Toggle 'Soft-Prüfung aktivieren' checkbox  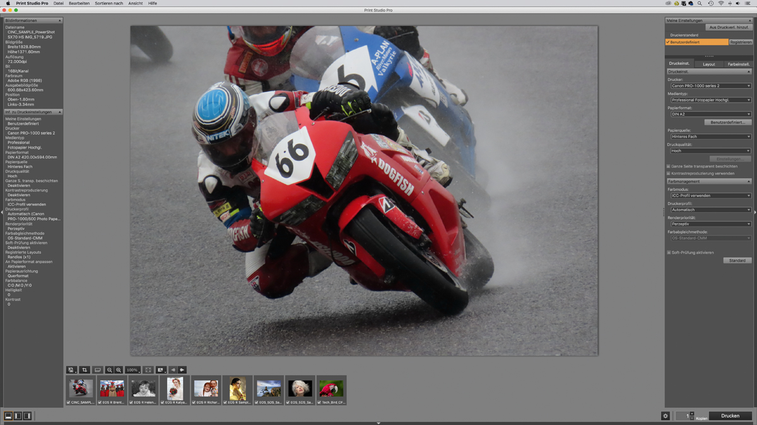point(669,252)
